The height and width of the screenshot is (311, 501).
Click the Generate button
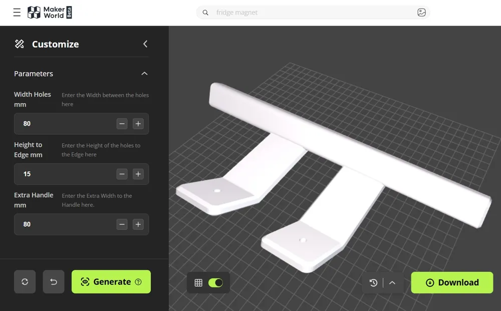[111, 281]
